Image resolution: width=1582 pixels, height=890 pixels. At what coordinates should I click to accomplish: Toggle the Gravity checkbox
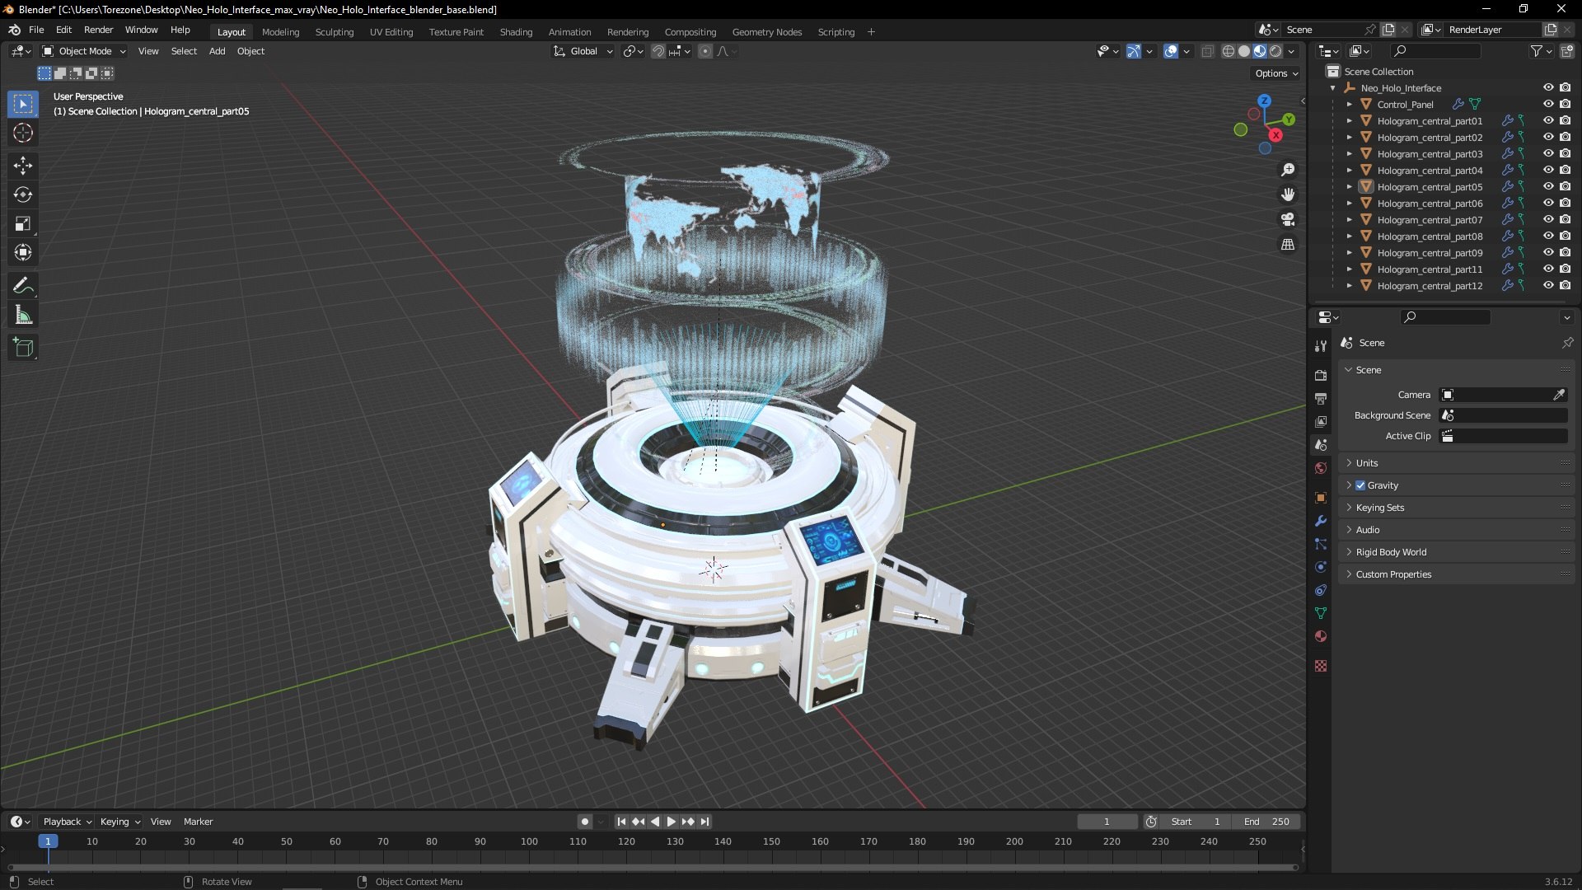(1360, 485)
